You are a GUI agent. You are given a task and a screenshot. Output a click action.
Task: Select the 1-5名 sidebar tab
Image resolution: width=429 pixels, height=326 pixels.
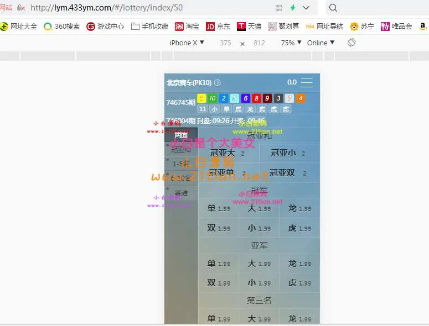click(x=181, y=164)
